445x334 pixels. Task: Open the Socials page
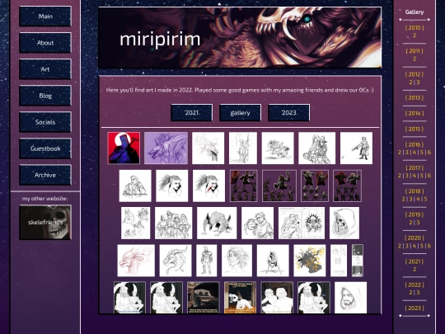click(x=45, y=122)
